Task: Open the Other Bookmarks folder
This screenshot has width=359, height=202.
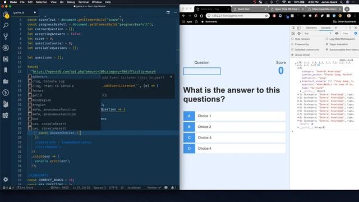Action: [345, 21]
